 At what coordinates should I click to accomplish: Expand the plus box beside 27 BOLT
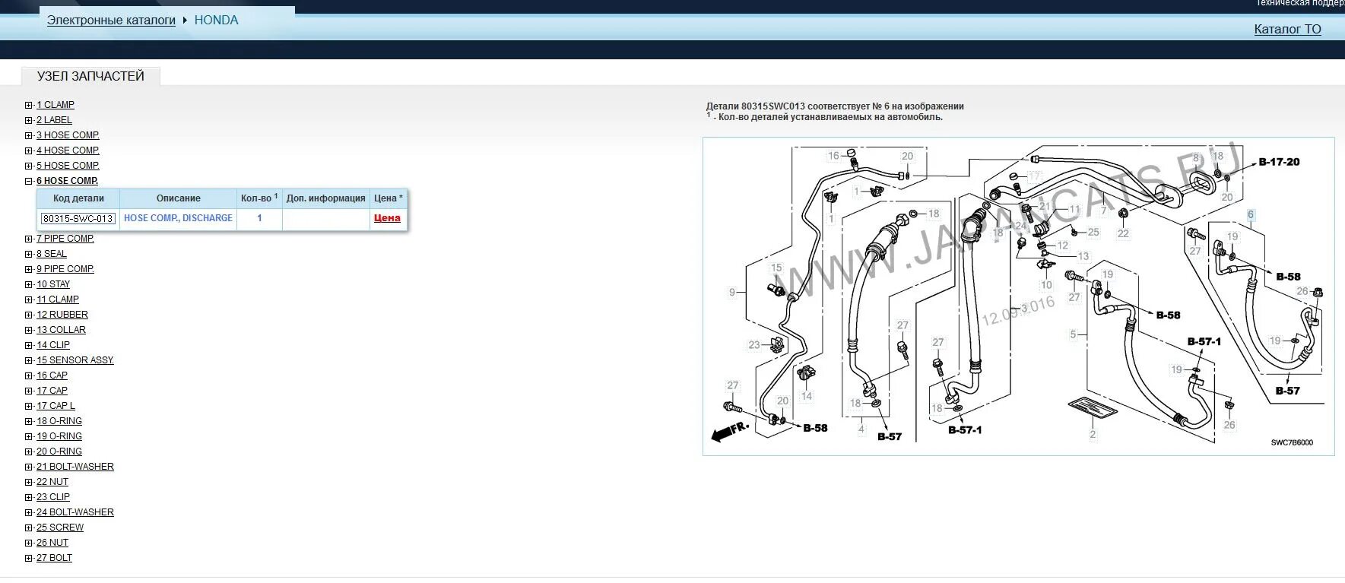(29, 559)
